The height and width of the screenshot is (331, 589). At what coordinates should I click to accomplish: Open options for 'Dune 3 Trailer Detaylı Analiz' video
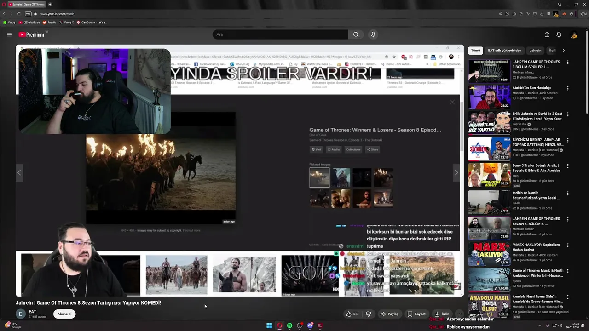click(x=567, y=166)
